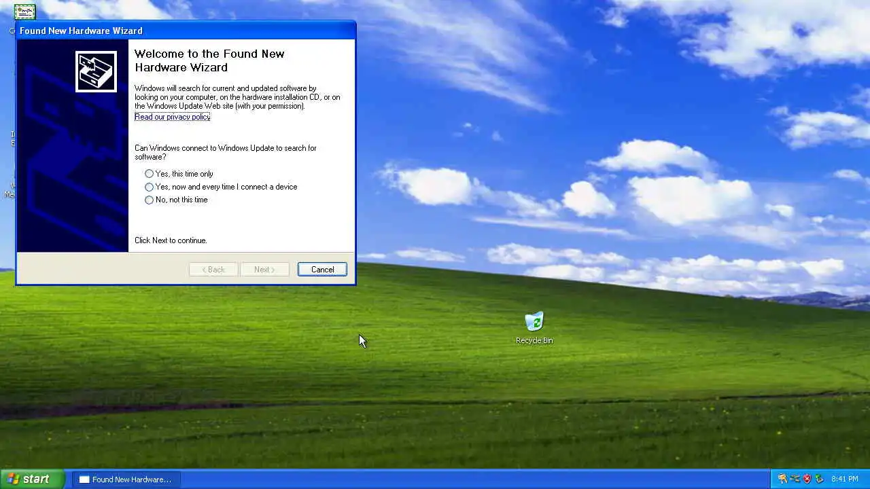
Task: Click the hardware card wizard icon
Action: coord(96,71)
